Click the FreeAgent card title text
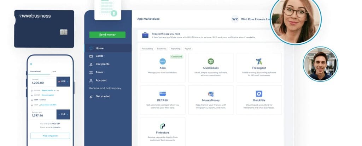 point(259,68)
